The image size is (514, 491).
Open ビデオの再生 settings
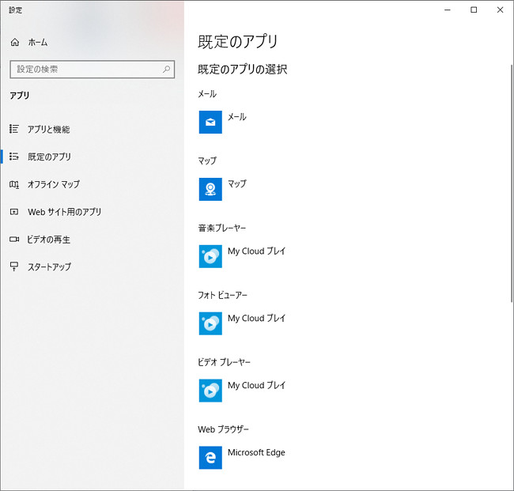coord(49,240)
